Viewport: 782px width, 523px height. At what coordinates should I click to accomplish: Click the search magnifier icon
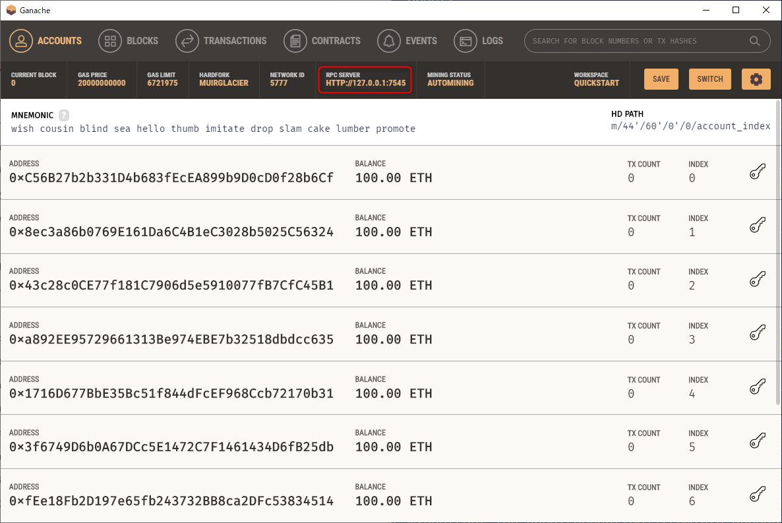coord(755,41)
